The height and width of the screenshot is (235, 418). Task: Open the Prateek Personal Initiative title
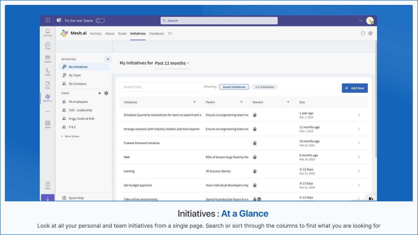(142, 143)
